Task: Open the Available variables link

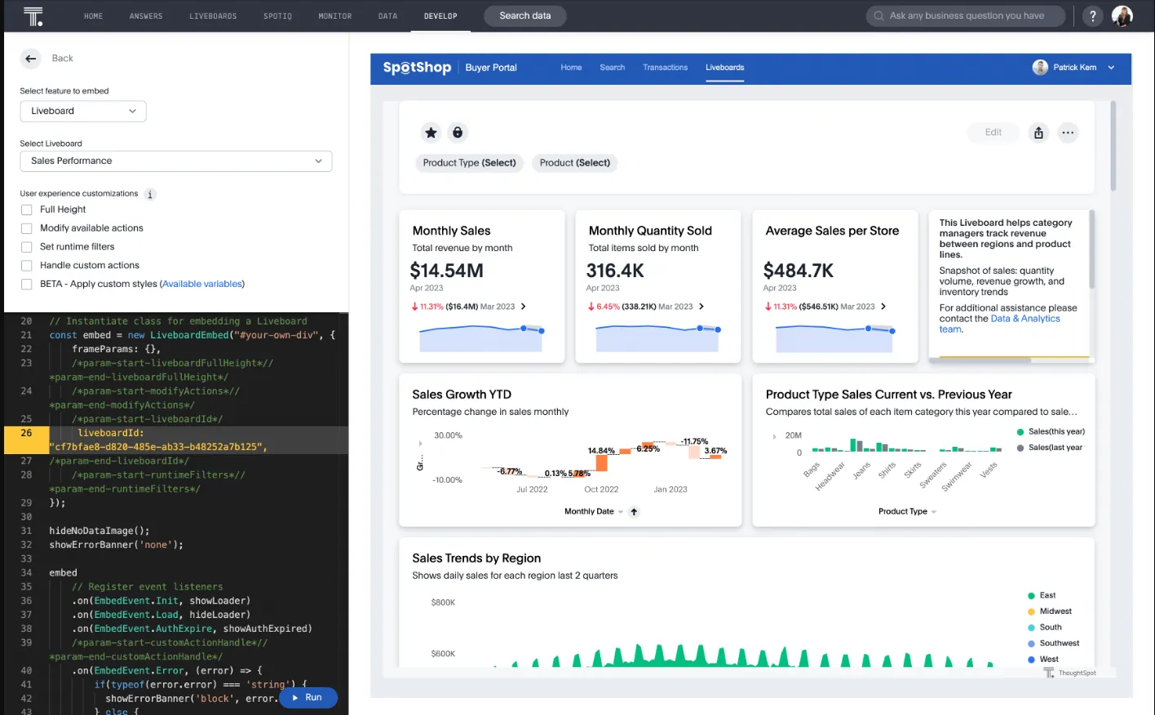Action: pos(202,284)
